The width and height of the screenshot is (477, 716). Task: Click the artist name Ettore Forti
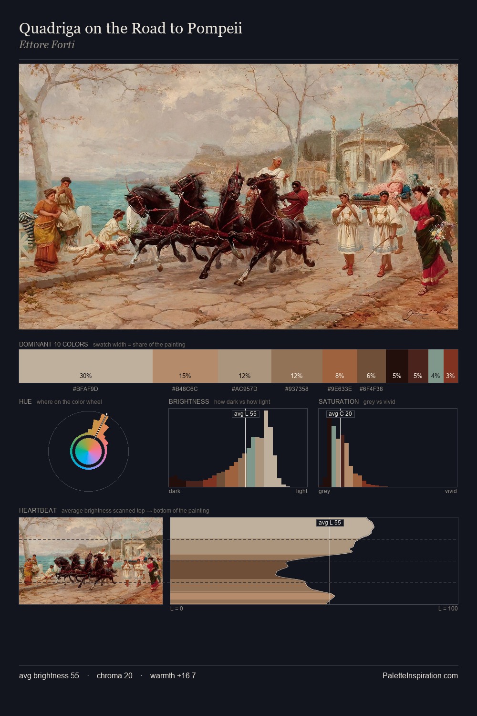pyautogui.click(x=47, y=45)
